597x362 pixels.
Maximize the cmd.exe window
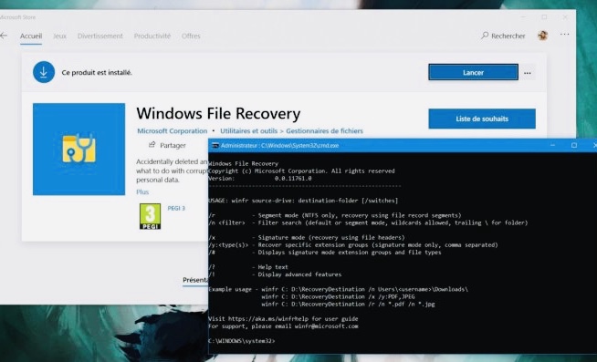coord(574,145)
